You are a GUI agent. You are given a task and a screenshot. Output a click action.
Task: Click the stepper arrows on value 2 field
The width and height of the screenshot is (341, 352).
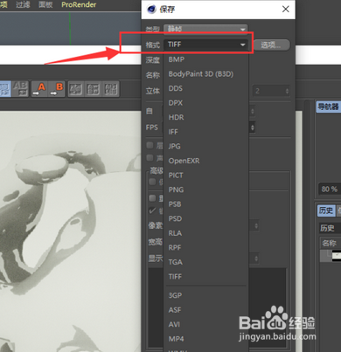click(x=287, y=91)
